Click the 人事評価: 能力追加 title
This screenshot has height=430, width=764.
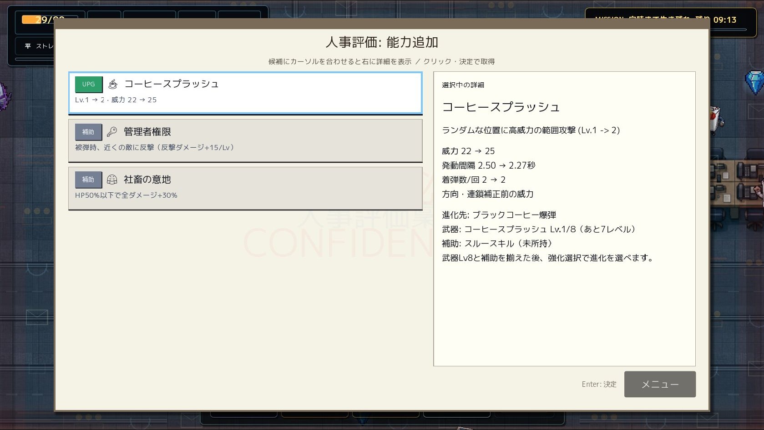tap(382, 42)
